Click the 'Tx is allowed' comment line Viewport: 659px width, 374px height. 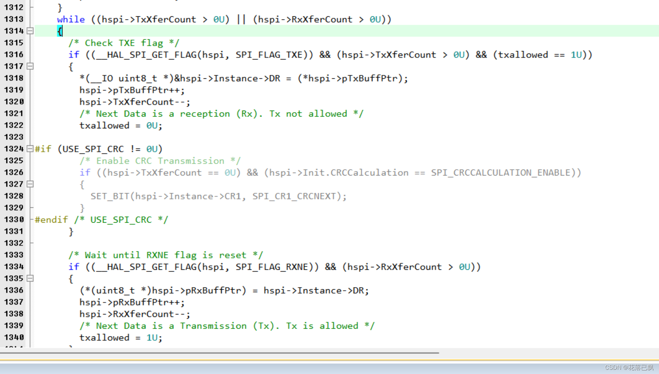pos(227,326)
